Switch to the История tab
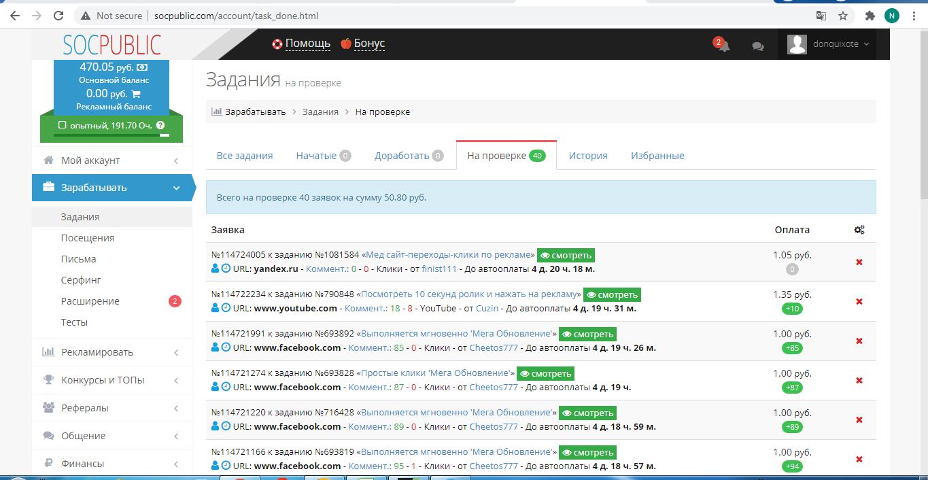928x480 pixels. coord(588,156)
